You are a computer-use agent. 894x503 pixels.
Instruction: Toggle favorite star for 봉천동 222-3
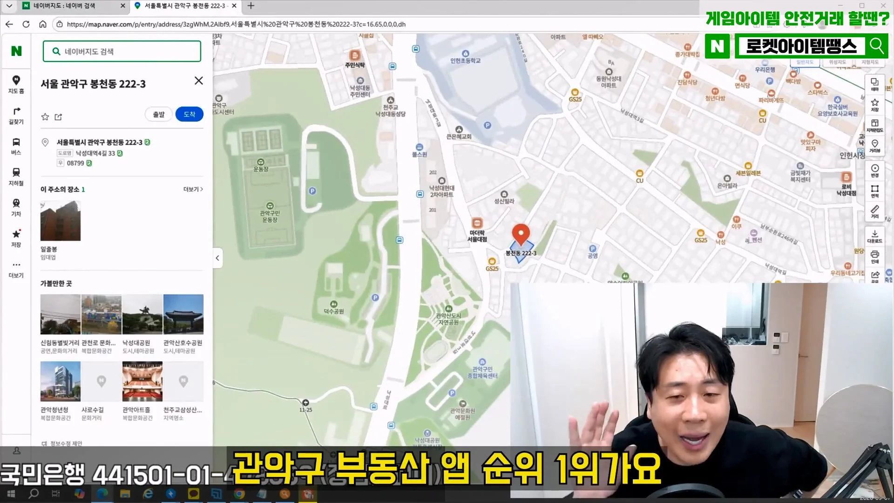[x=45, y=116]
